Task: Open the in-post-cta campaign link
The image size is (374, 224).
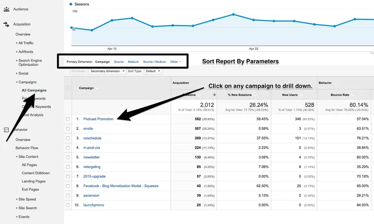Action: (x=92, y=147)
